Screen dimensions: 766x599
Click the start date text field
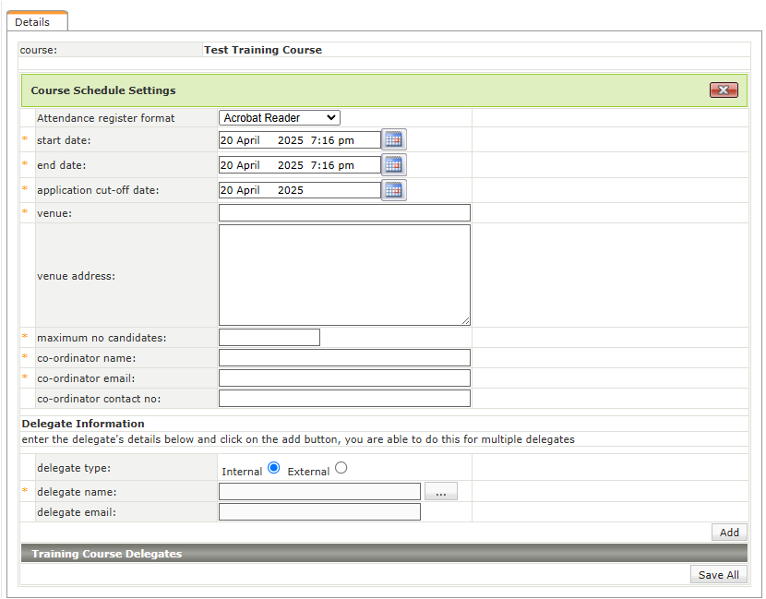point(299,140)
